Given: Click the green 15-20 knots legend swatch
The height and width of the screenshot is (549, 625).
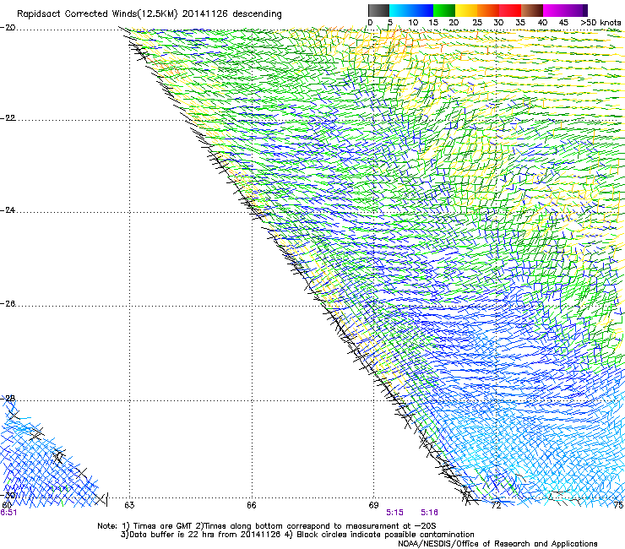Looking at the screenshot, I should 444,10.
